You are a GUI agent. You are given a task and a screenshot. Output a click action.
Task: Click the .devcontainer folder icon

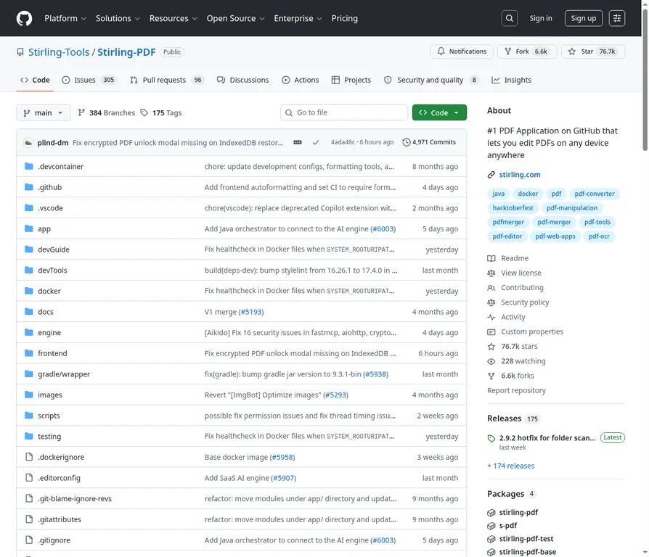point(28,166)
